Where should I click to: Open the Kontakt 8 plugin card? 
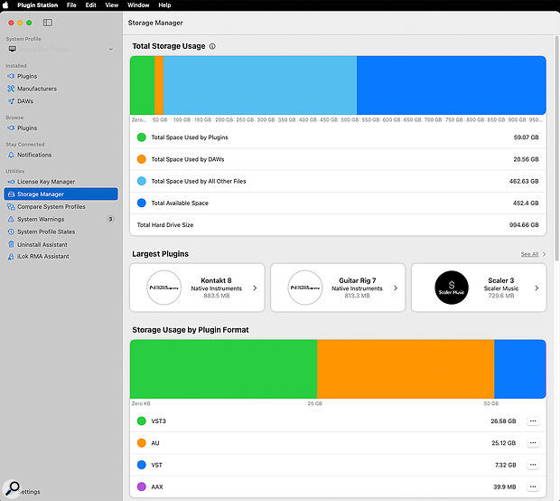(197, 288)
